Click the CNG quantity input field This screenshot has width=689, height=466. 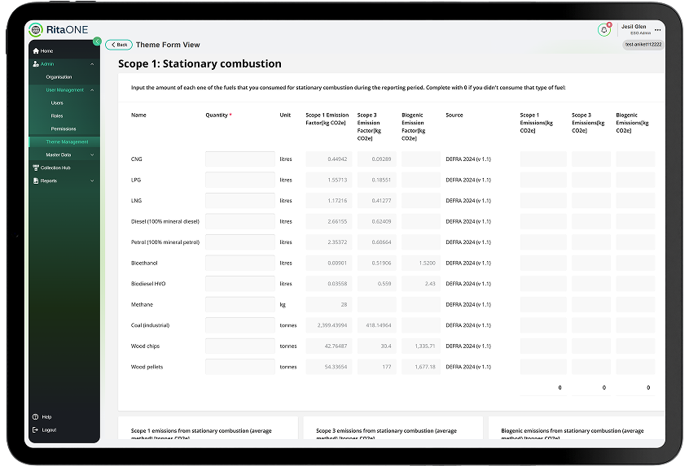239,159
